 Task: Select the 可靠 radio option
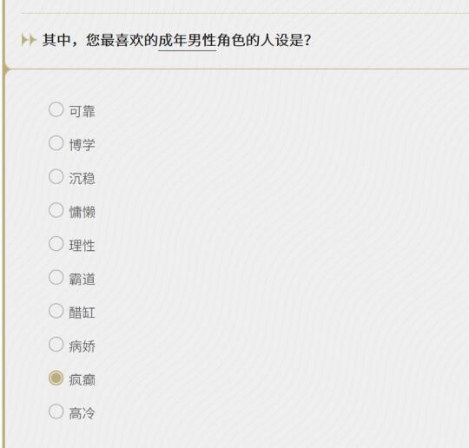[56, 109]
